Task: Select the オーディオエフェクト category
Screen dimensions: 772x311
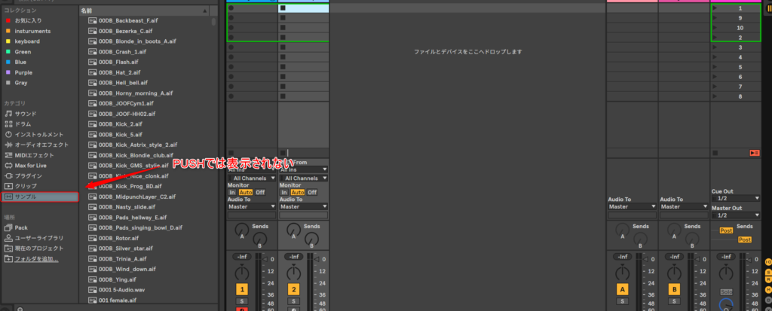Action: [x=41, y=145]
